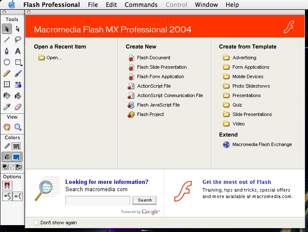Screen dimensions: 308x232
Task: Click the Search button
Action: (145, 200)
